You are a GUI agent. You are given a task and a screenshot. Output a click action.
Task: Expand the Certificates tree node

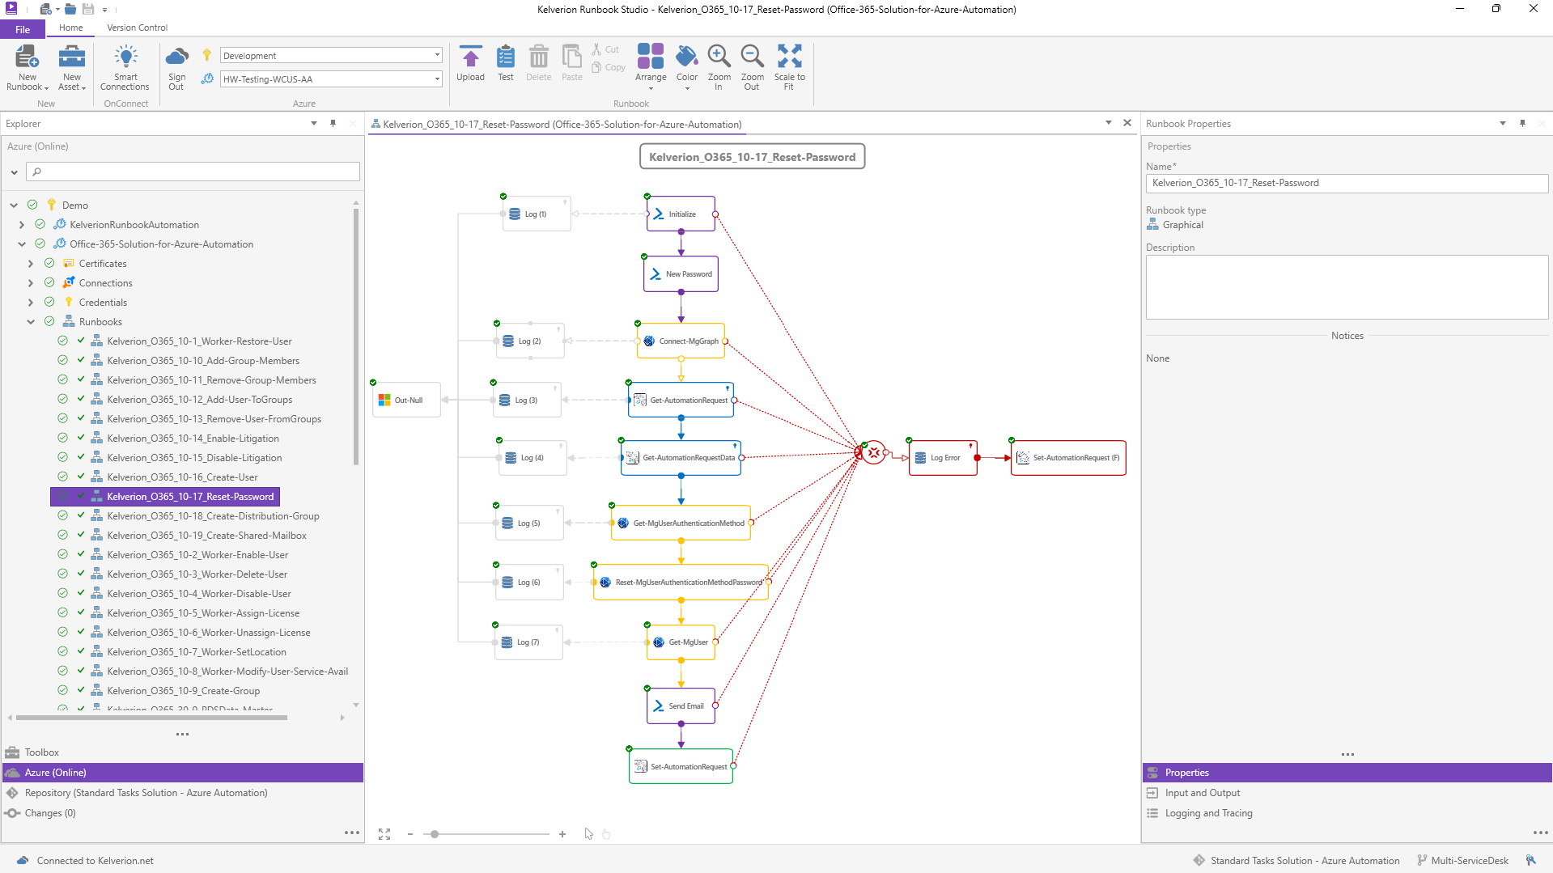tap(31, 264)
